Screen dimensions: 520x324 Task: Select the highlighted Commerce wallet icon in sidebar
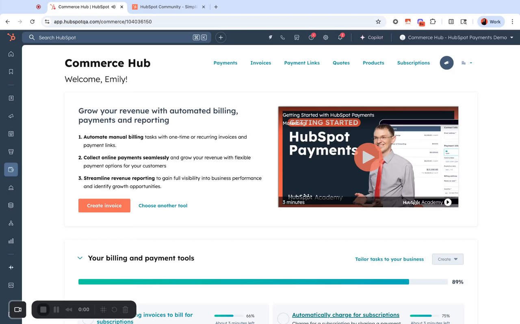pyautogui.click(x=11, y=170)
